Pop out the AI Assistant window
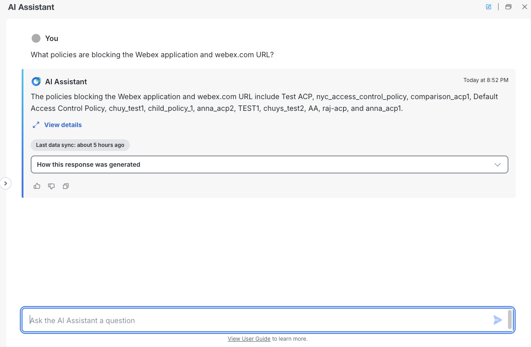The height and width of the screenshot is (347, 531). 508,7
